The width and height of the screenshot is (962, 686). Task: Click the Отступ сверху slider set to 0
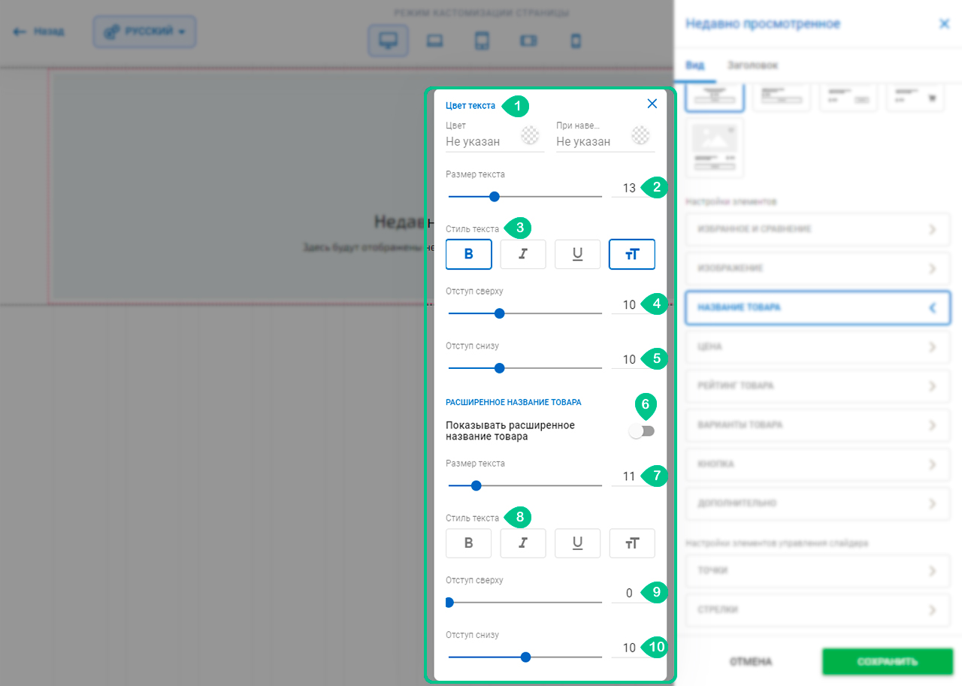pyautogui.click(x=525, y=602)
